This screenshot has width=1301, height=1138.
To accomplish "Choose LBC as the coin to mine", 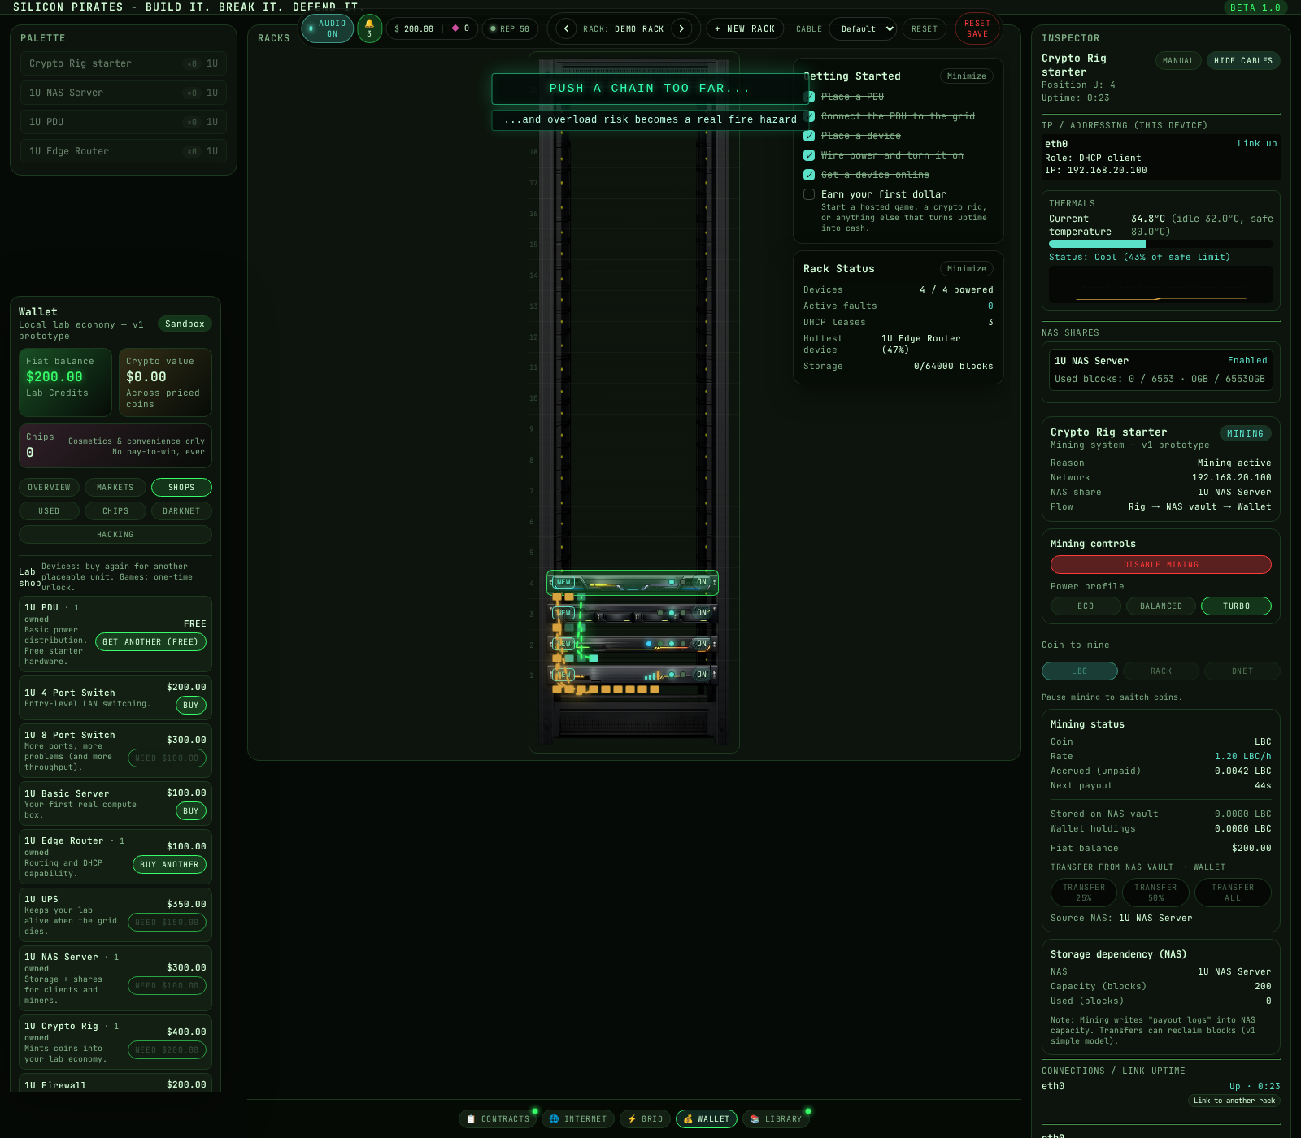I will [x=1079, y=671].
